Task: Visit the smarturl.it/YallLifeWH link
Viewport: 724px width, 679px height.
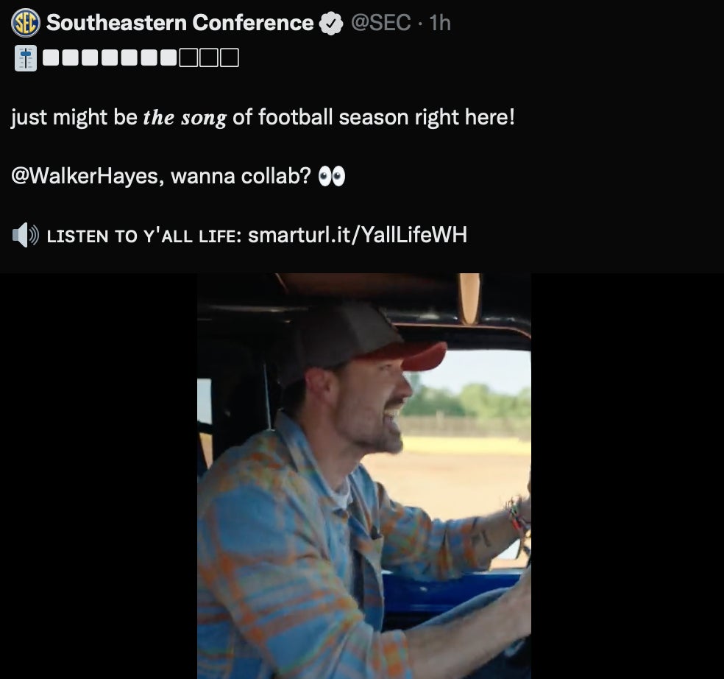Action: 358,236
